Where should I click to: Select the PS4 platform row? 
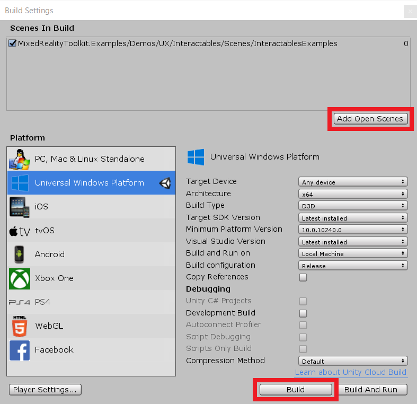(91, 302)
